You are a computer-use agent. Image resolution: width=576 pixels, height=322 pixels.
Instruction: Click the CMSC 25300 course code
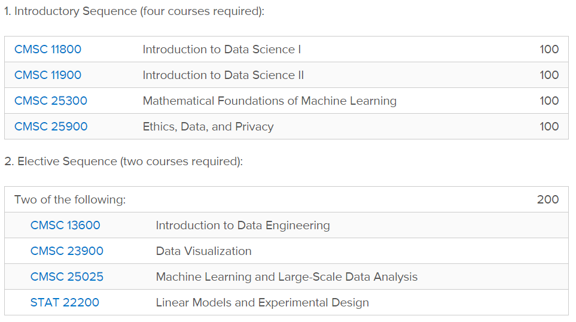[51, 101]
